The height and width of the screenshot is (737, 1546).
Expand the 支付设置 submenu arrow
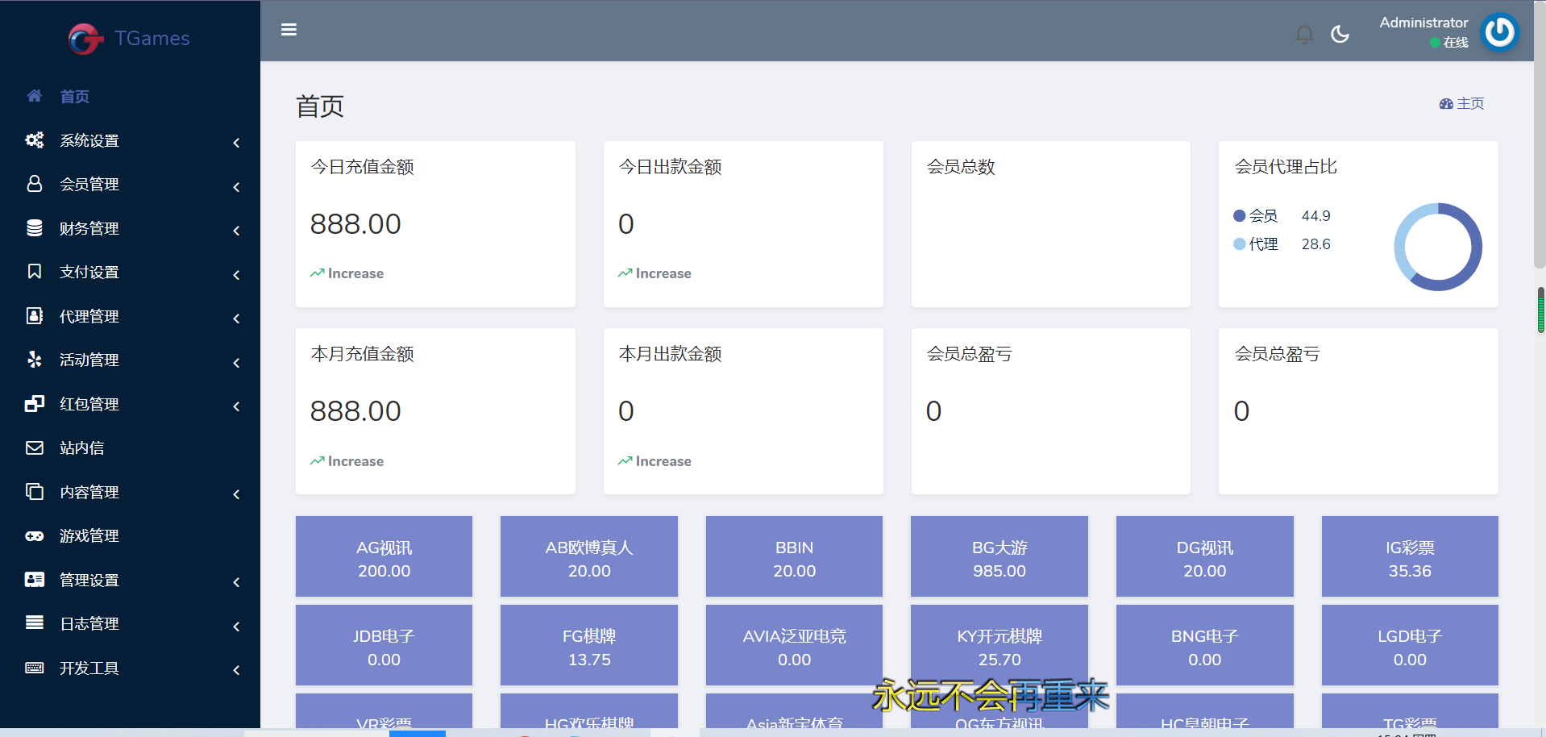(x=236, y=275)
